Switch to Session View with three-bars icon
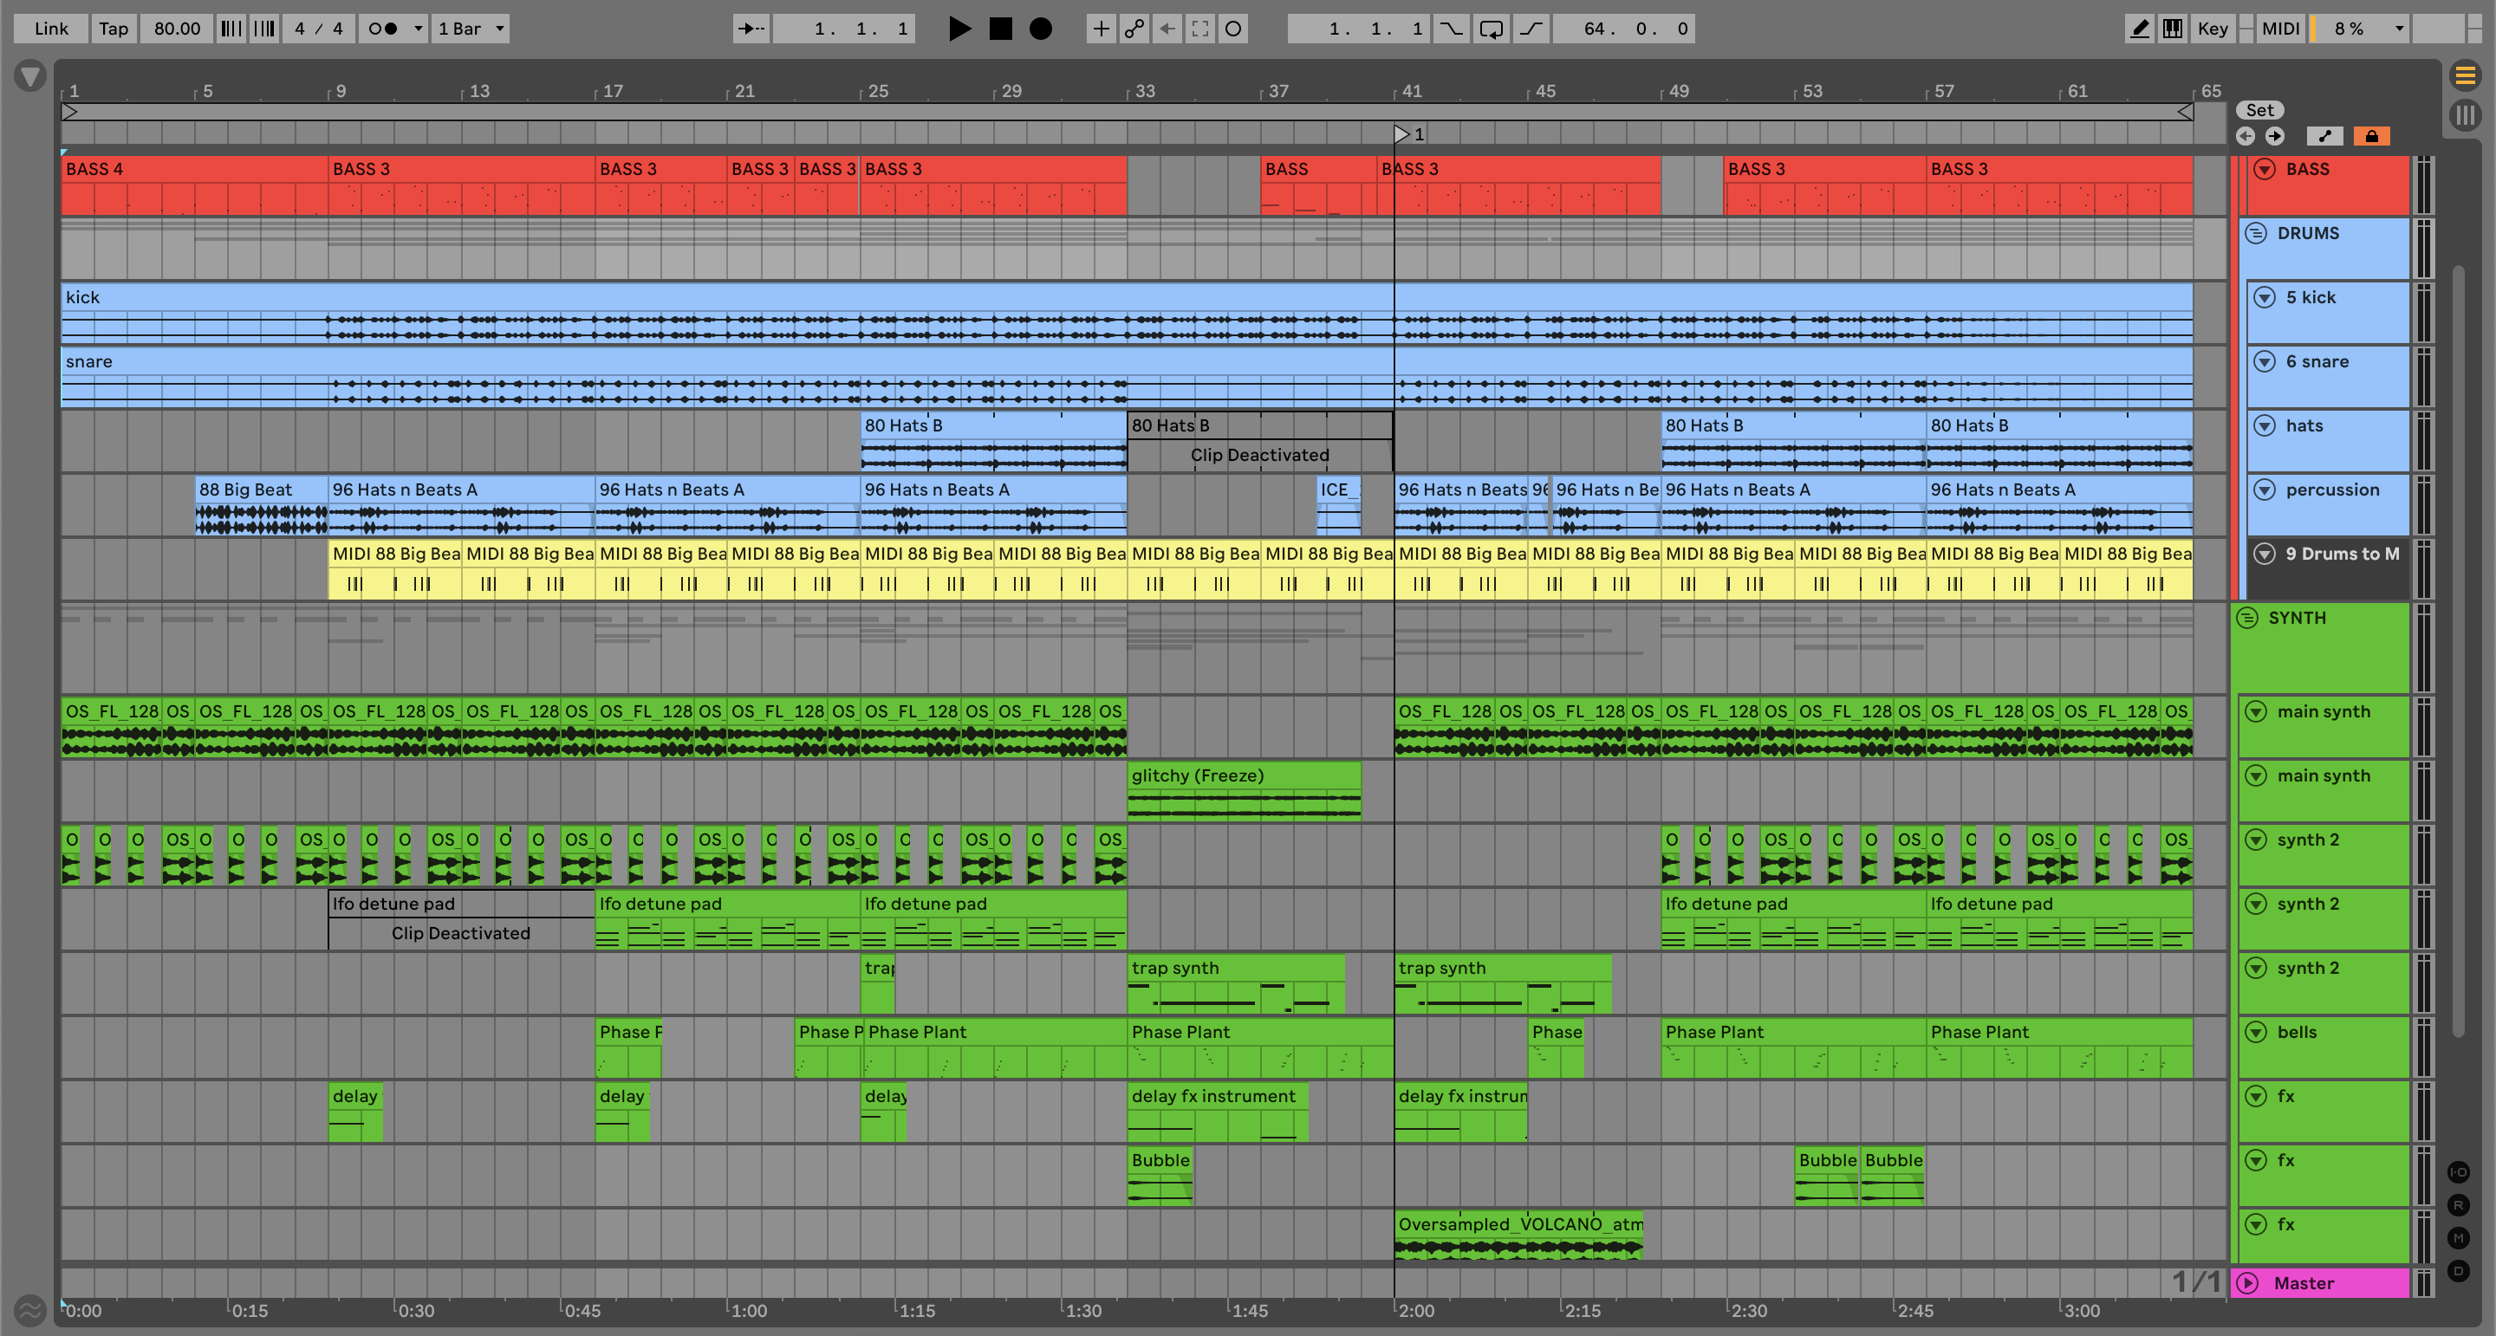 click(x=2466, y=115)
